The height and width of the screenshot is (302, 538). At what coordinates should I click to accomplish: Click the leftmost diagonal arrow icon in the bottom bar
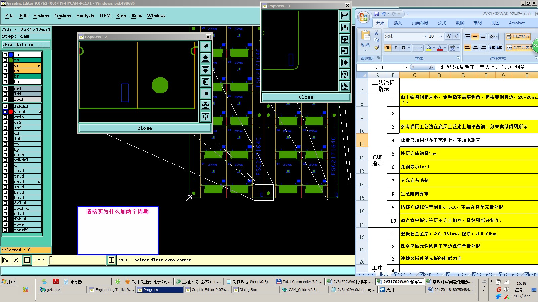pos(6,260)
